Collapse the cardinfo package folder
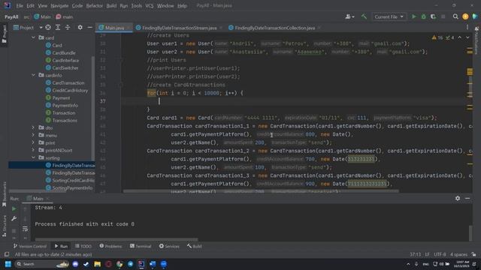This screenshot has width=481, height=270. 33,75
